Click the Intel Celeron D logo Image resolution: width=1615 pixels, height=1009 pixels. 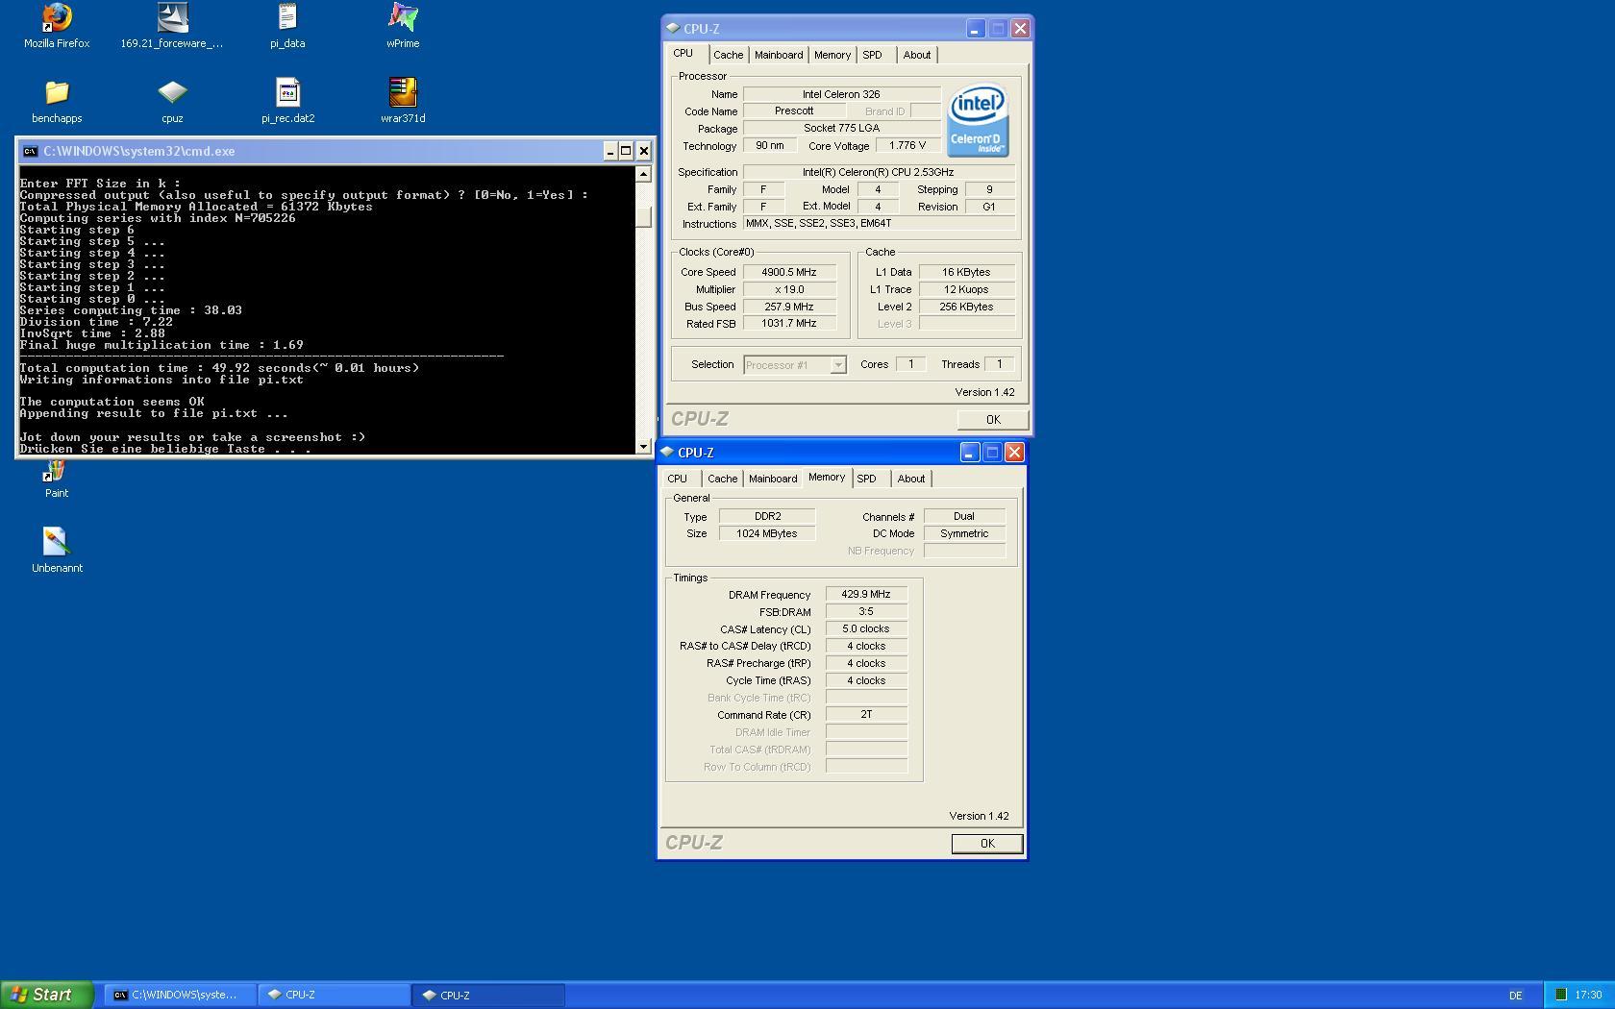click(x=978, y=120)
